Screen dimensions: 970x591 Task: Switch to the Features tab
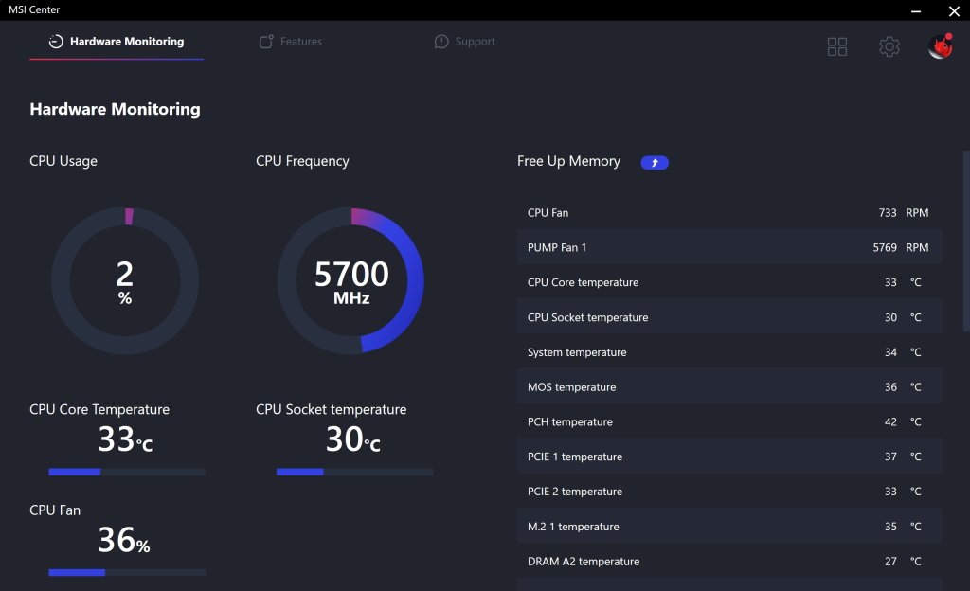(x=291, y=42)
